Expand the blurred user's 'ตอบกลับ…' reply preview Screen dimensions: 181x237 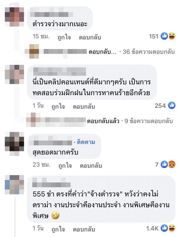103,52
